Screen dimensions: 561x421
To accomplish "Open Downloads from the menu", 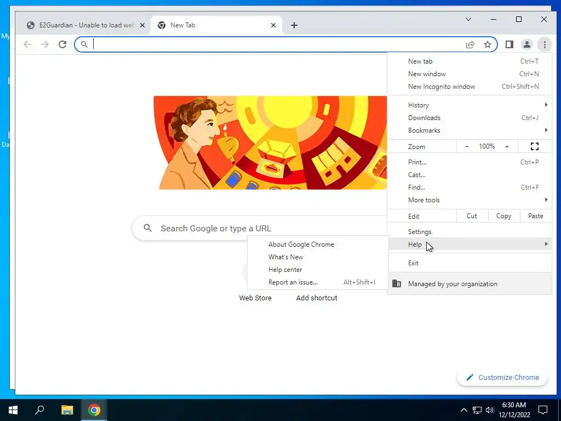I will [x=470, y=117].
